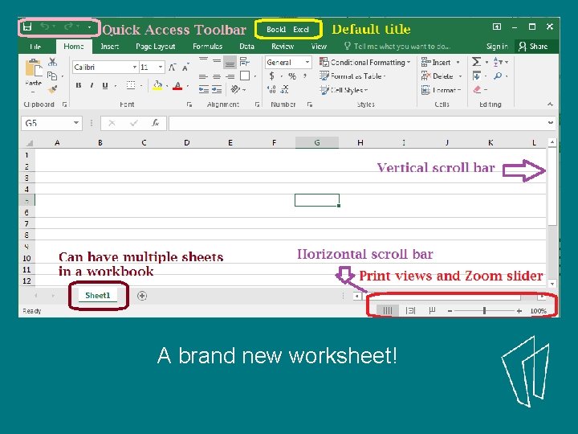Toggle Align Left in Alignment group
This screenshot has width=578, height=434.
pos(203,77)
